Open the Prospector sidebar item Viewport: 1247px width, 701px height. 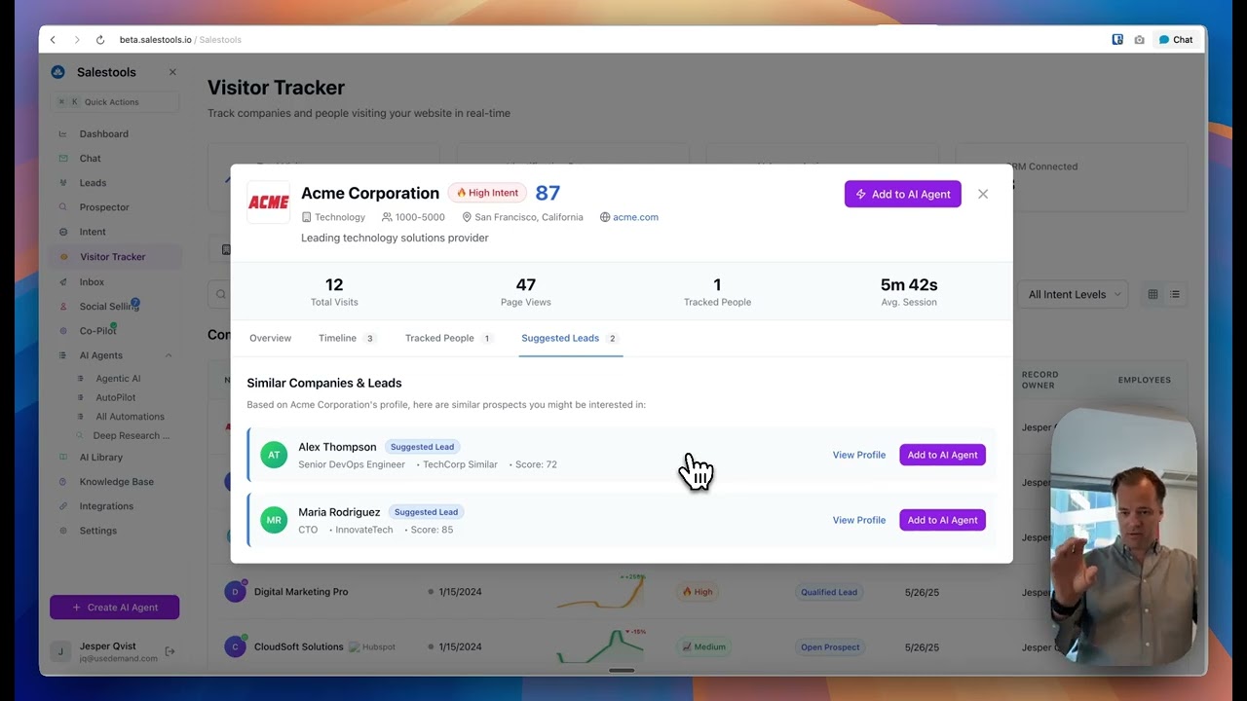104,207
